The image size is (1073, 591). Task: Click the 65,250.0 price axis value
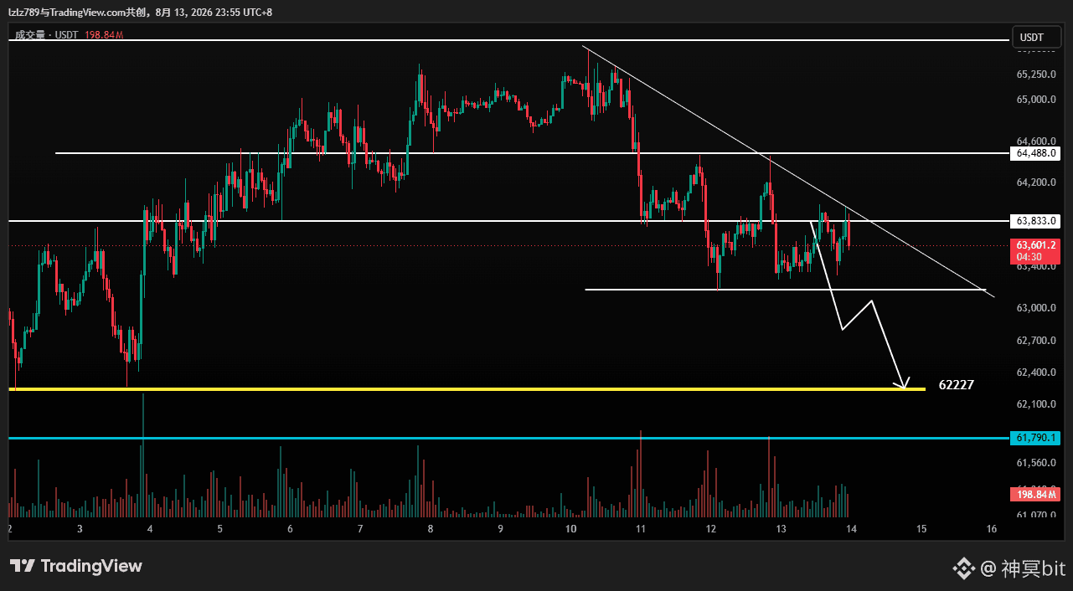1036,75
